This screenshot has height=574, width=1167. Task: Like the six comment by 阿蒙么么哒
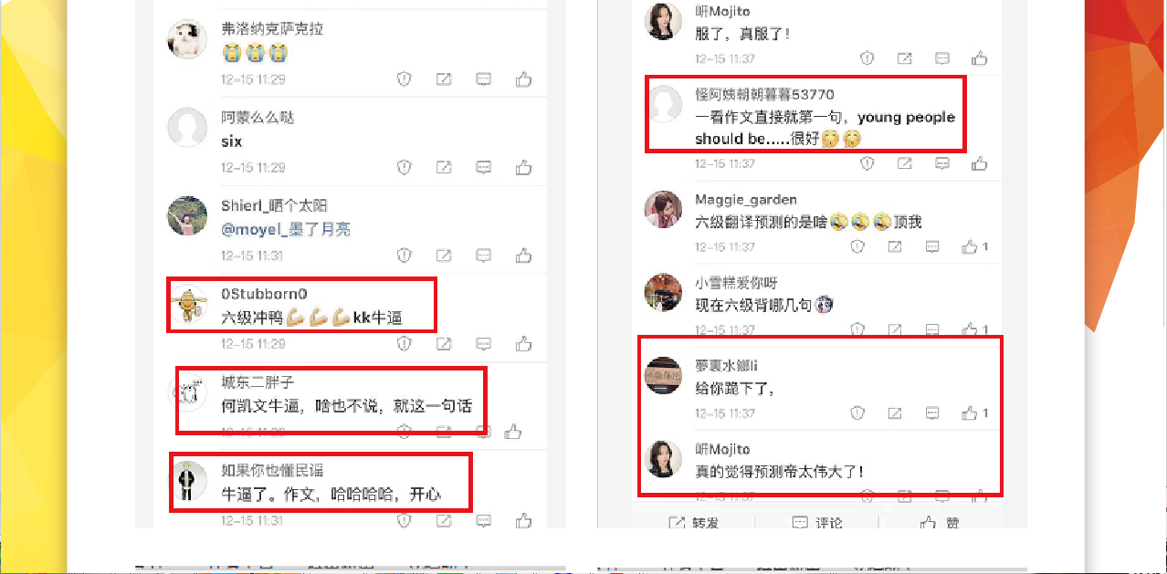click(x=523, y=168)
